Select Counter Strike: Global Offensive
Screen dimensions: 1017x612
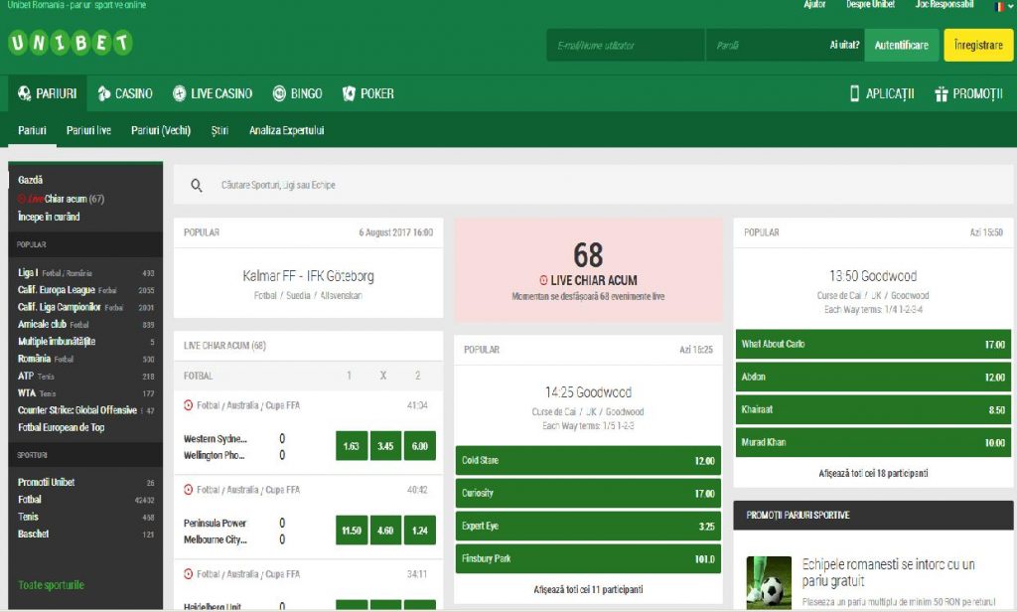pos(85,410)
